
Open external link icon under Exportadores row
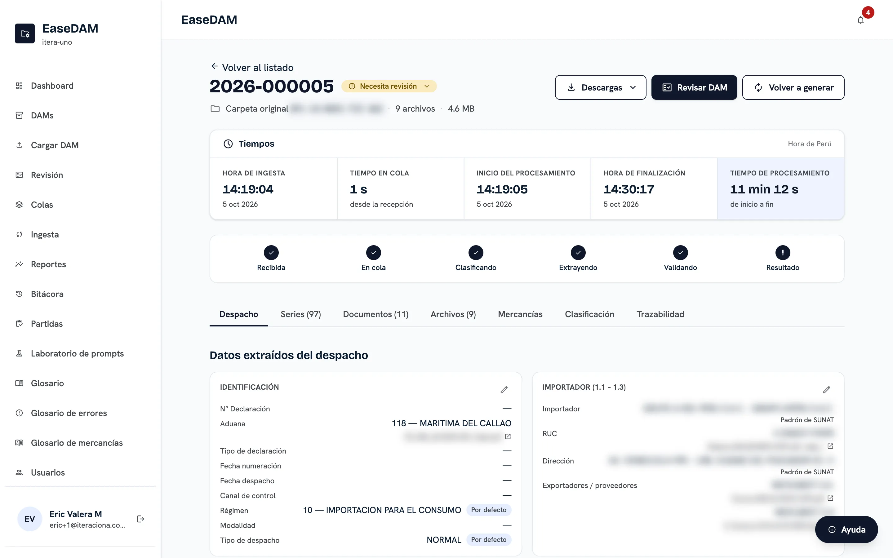(x=830, y=498)
